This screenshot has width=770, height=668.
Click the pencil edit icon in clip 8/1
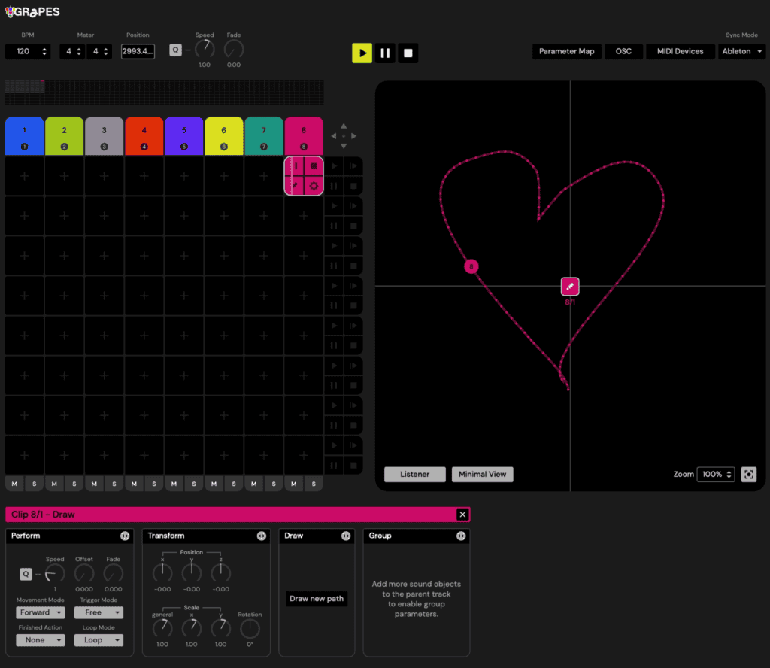point(295,186)
